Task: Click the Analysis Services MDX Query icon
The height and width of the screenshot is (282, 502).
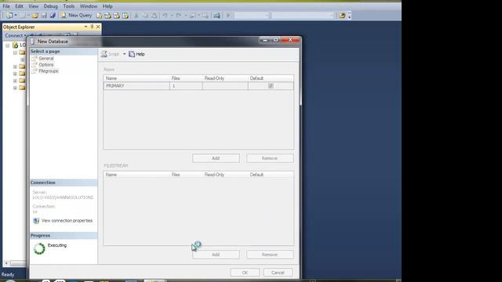Action: [108, 16]
